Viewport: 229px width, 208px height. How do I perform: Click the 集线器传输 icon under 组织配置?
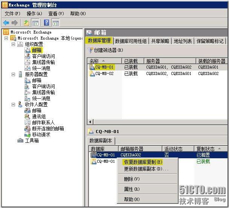click(x=27, y=62)
